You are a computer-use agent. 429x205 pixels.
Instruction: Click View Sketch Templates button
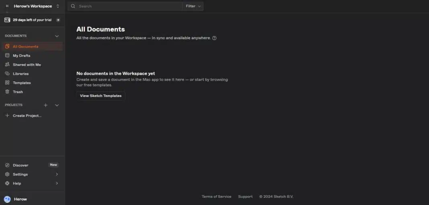click(100, 96)
